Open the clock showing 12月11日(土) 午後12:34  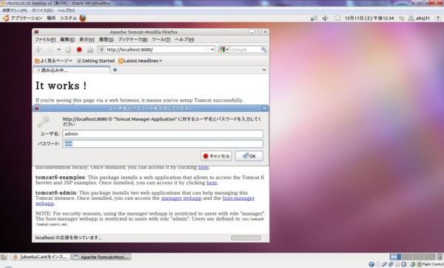coord(369,19)
